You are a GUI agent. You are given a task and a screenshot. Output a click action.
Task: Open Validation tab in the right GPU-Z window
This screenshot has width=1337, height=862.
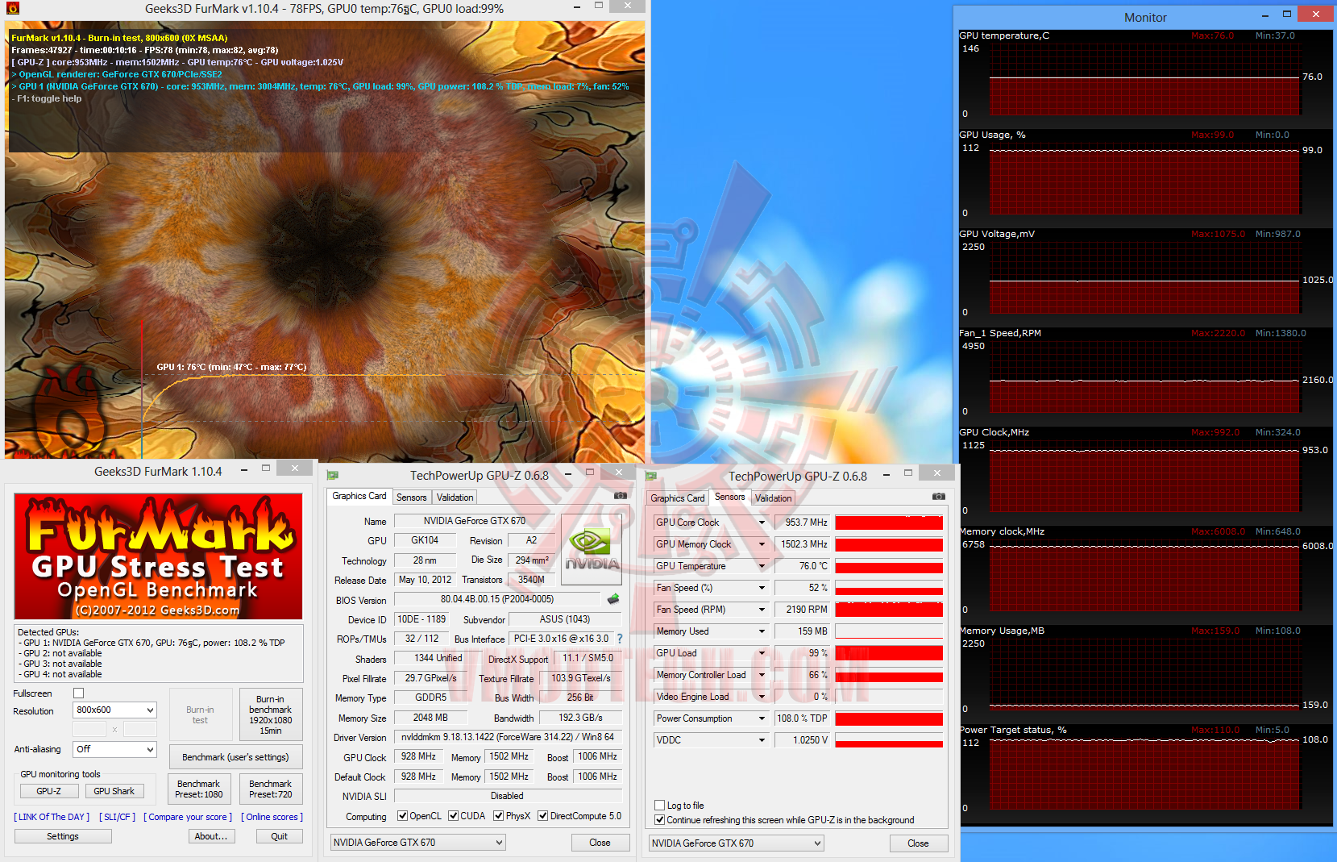point(774,498)
